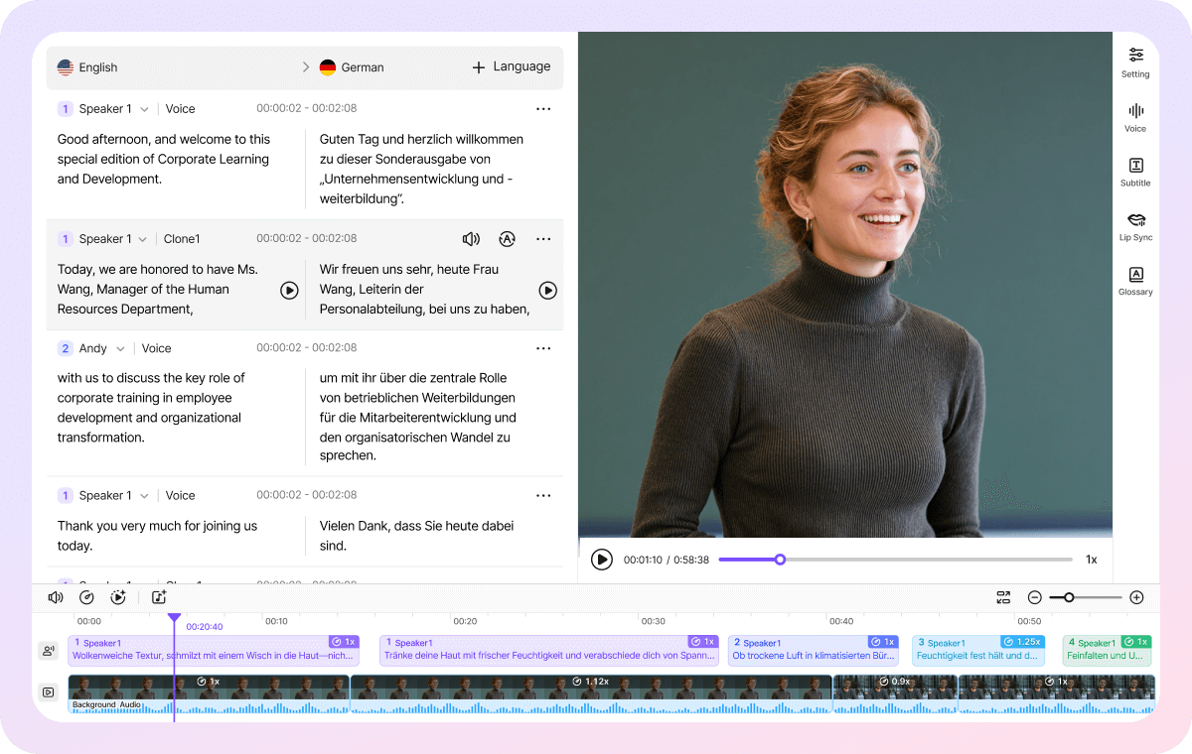Image resolution: width=1192 pixels, height=754 pixels.
Task: Open the Setting panel
Action: [1135, 63]
